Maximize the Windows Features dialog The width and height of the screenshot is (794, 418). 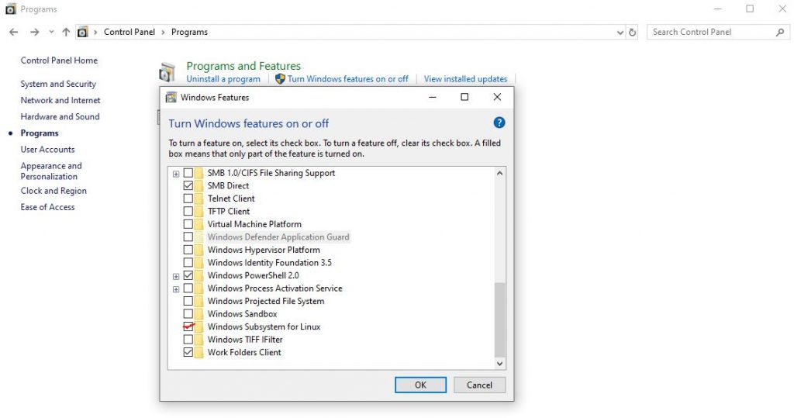(464, 97)
